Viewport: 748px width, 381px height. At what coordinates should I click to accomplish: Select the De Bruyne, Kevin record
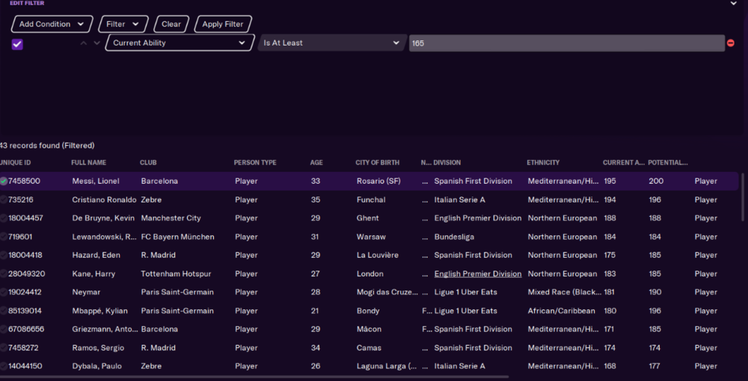[x=103, y=218]
